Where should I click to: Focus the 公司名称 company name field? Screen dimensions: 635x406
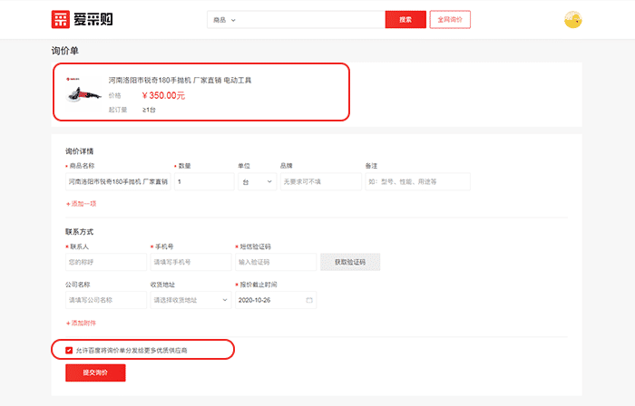(105, 299)
